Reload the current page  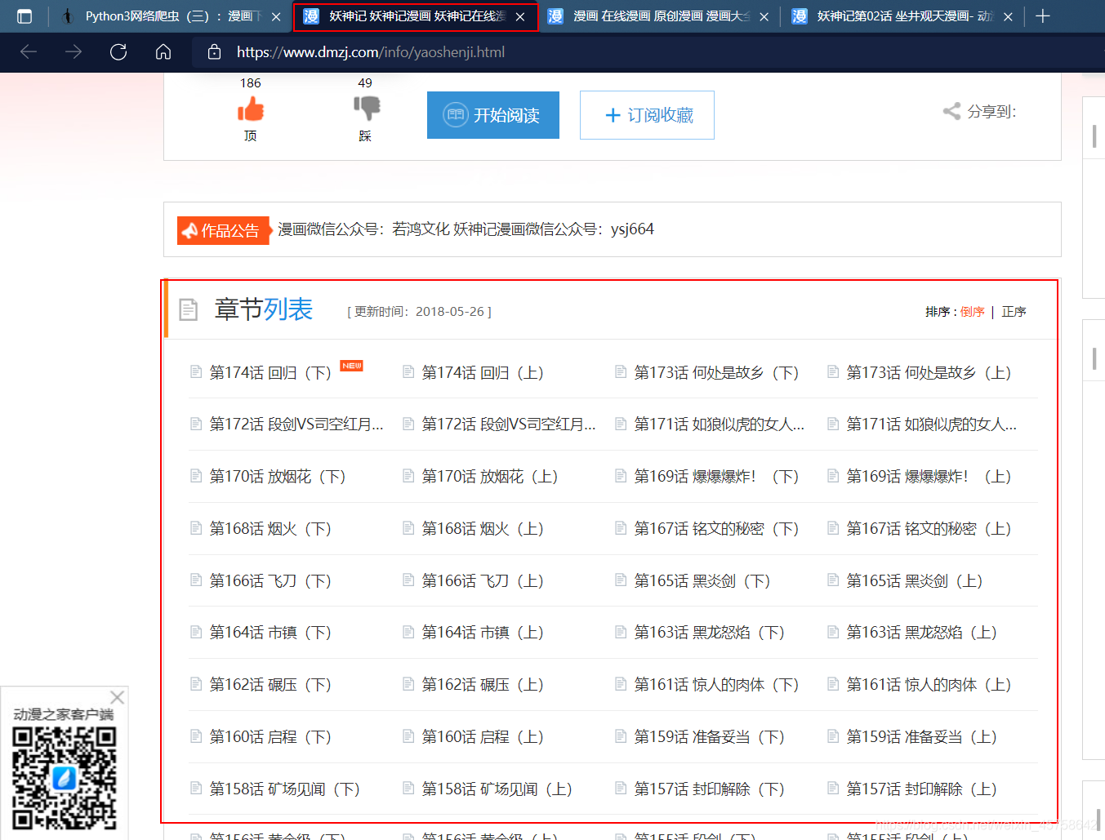pyautogui.click(x=118, y=52)
